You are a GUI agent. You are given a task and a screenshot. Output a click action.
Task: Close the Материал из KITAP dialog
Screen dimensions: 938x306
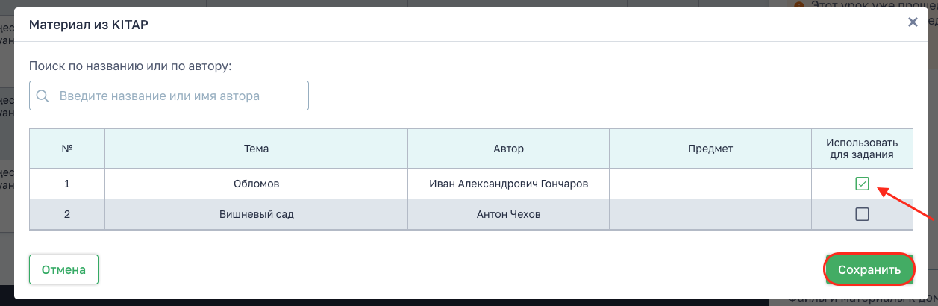[x=912, y=22]
